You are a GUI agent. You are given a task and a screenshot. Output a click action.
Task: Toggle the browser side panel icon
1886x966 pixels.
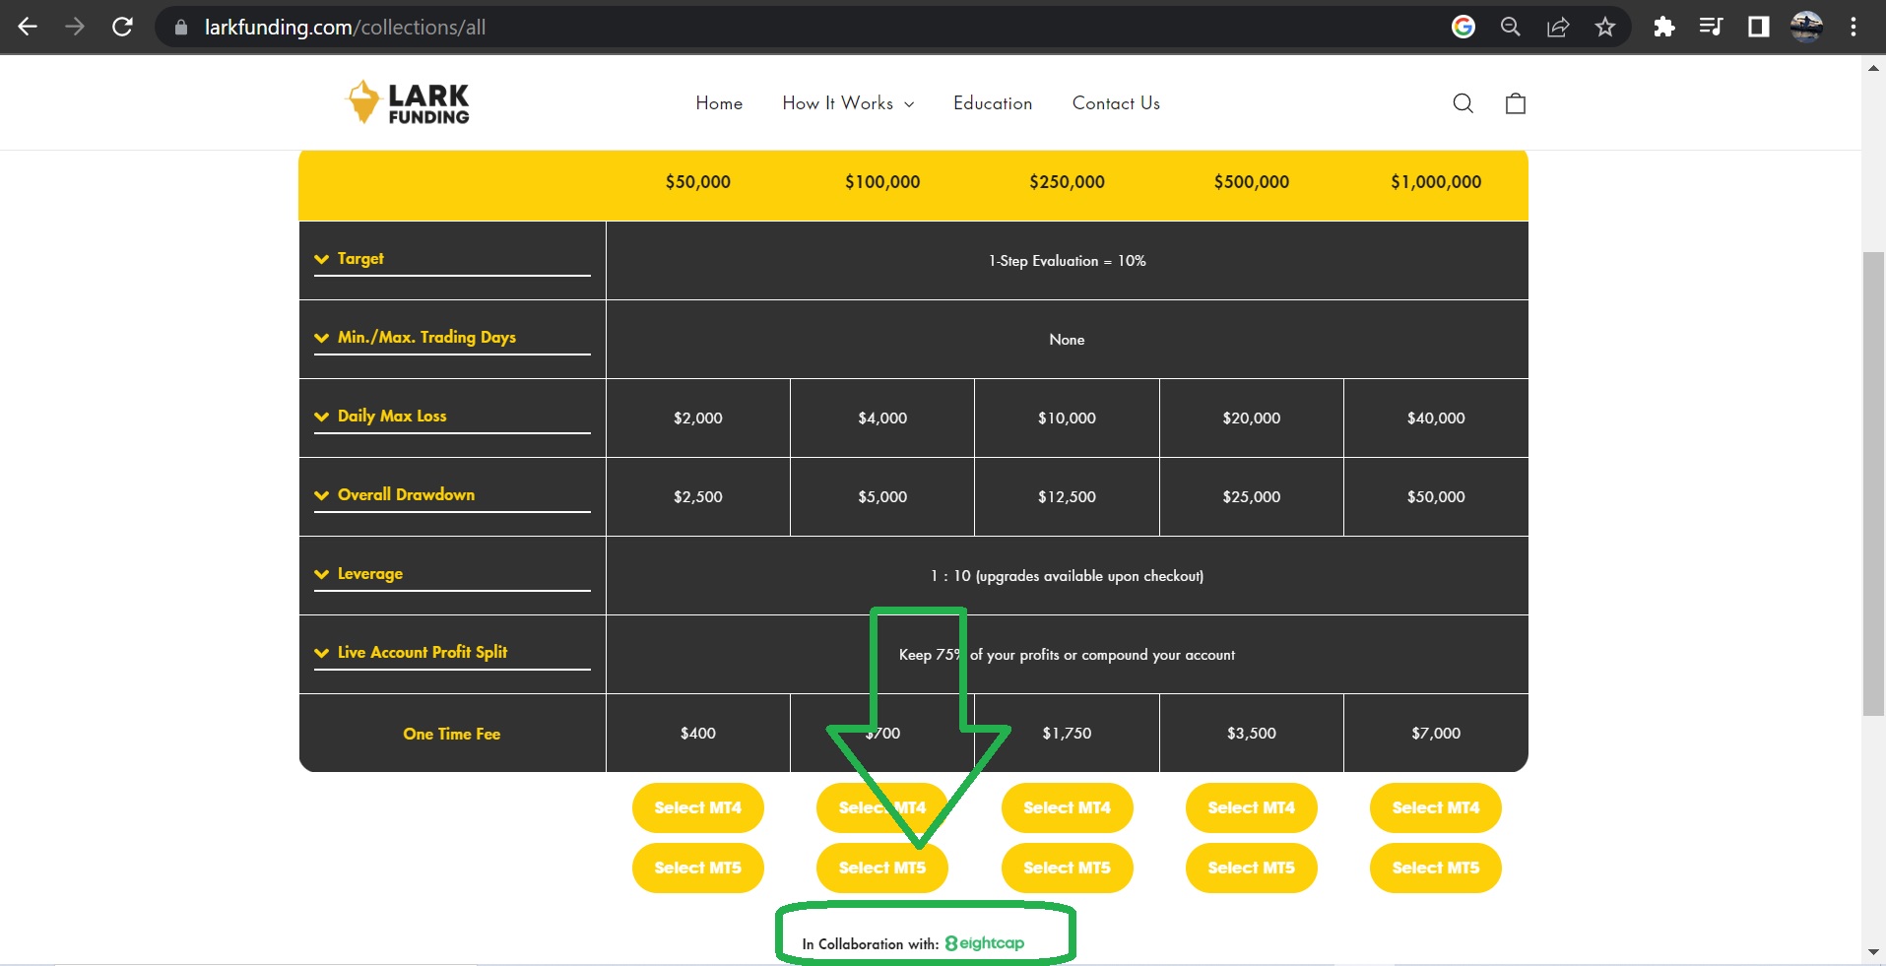click(1758, 27)
